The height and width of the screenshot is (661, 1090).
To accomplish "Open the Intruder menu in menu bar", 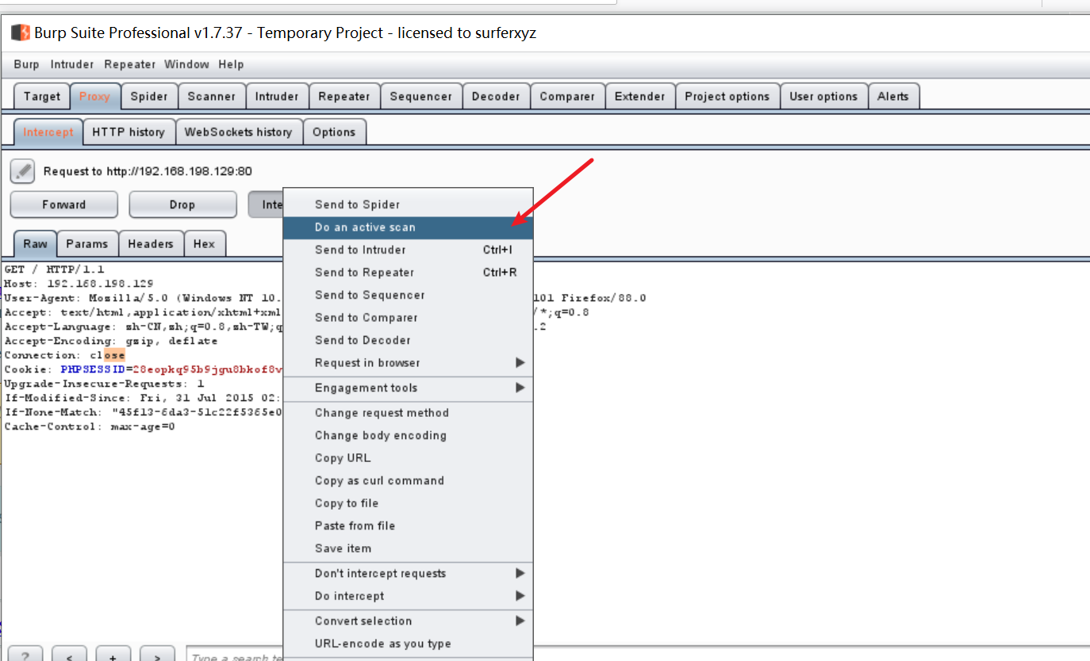I will click(x=72, y=64).
